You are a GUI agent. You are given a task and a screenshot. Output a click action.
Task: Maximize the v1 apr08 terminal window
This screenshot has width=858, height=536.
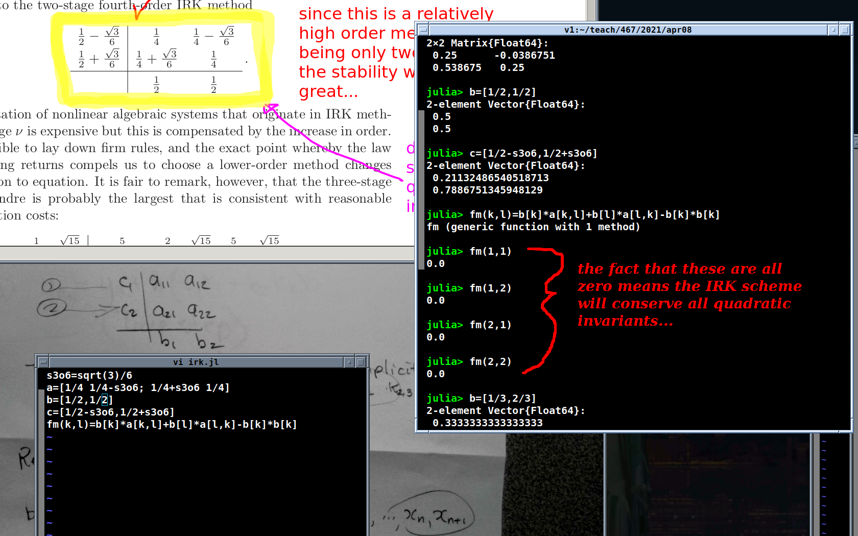[845, 30]
